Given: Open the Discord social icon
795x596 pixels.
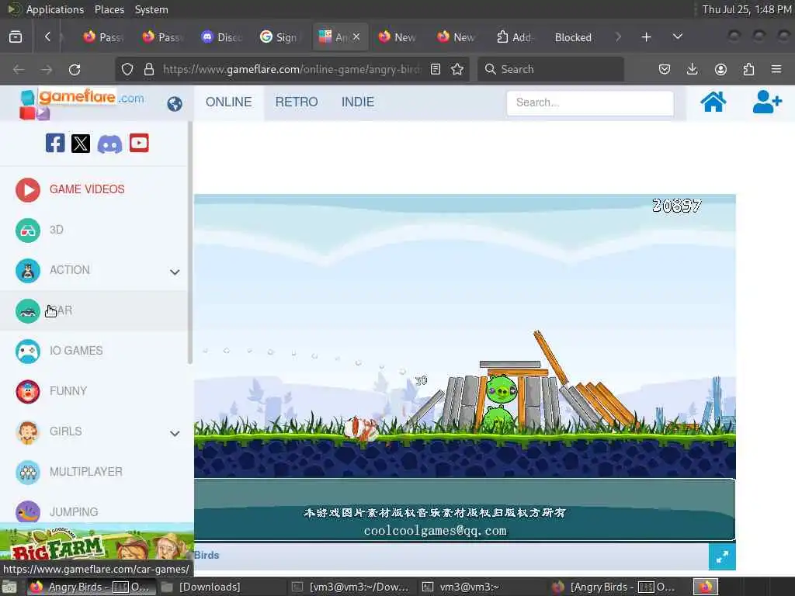Looking at the screenshot, I should [x=109, y=144].
